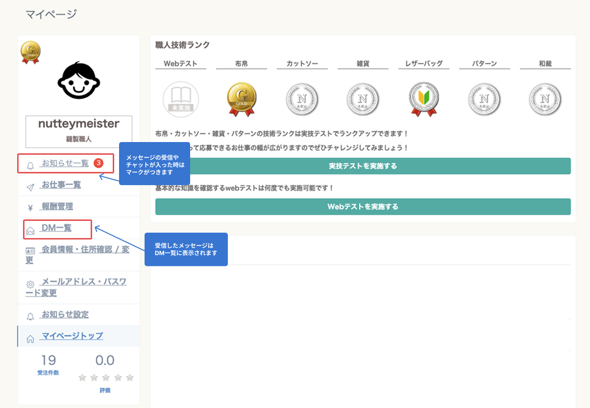Click the 布帛 column header
The height and width of the screenshot is (408, 590).
click(x=242, y=63)
